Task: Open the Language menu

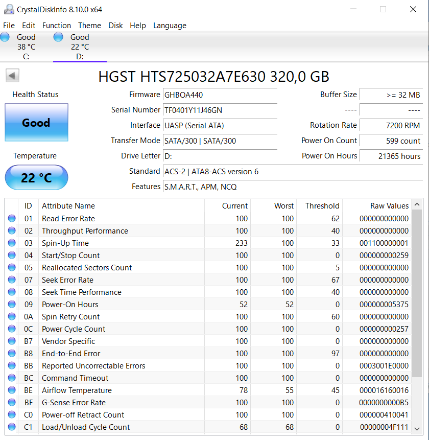Action: pos(170,26)
